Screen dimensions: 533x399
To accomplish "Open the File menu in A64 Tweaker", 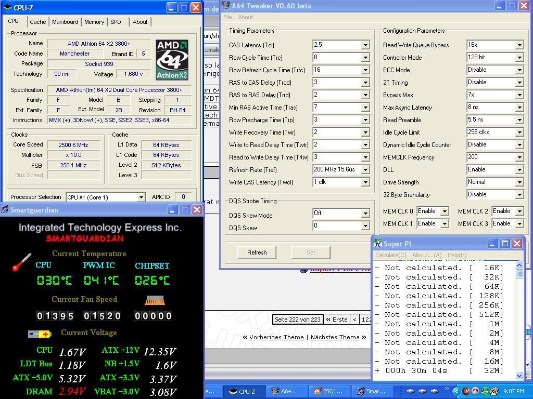I will pyautogui.click(x=227, y=17).
